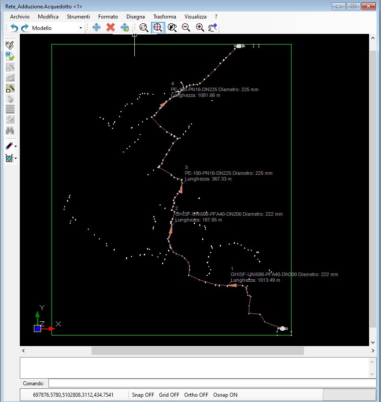Open the Visualizza menu
The image size is (381, 402).
pos(196,17)
